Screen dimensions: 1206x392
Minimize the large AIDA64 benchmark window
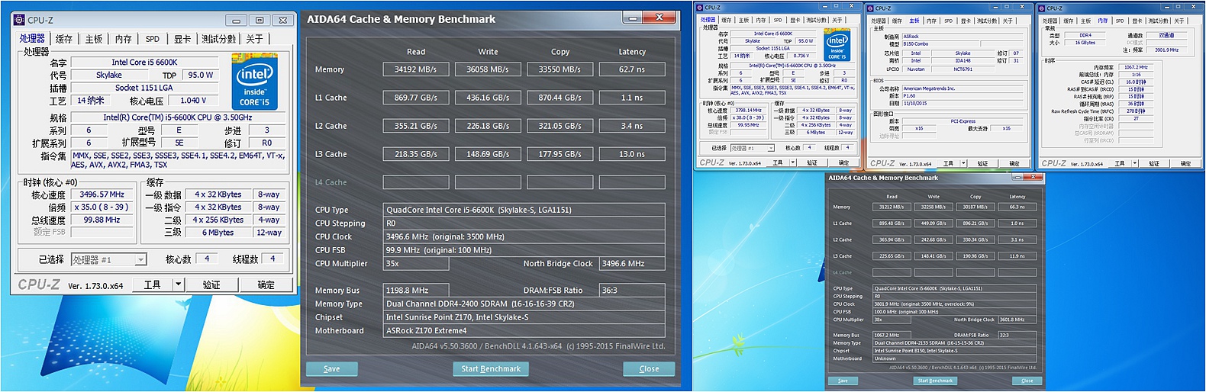pos(632,18)
